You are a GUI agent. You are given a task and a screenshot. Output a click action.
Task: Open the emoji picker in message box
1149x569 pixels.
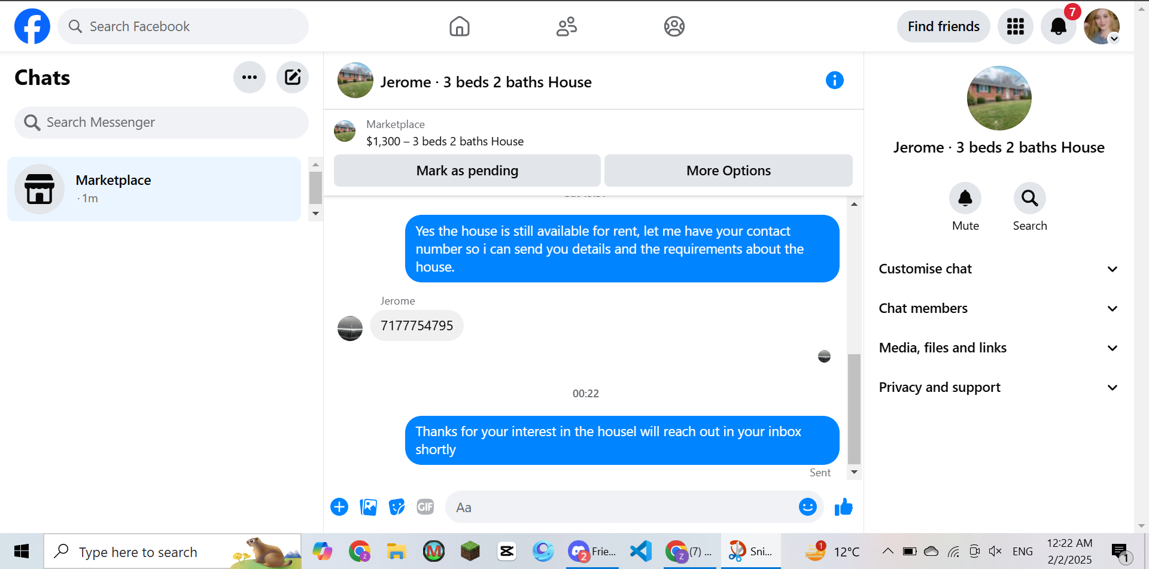tap(807, 507)
